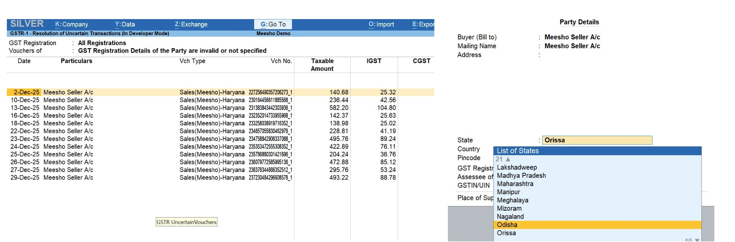Screen dimensions: 735x242
Task: Select the 23-Dec-25 voucher row
Action: [220, 139]
